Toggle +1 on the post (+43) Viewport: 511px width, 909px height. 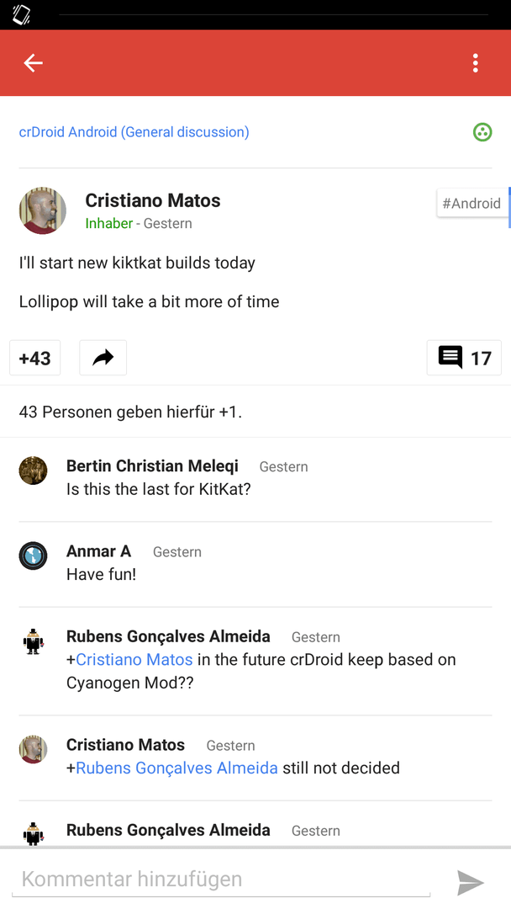point(35,359)
